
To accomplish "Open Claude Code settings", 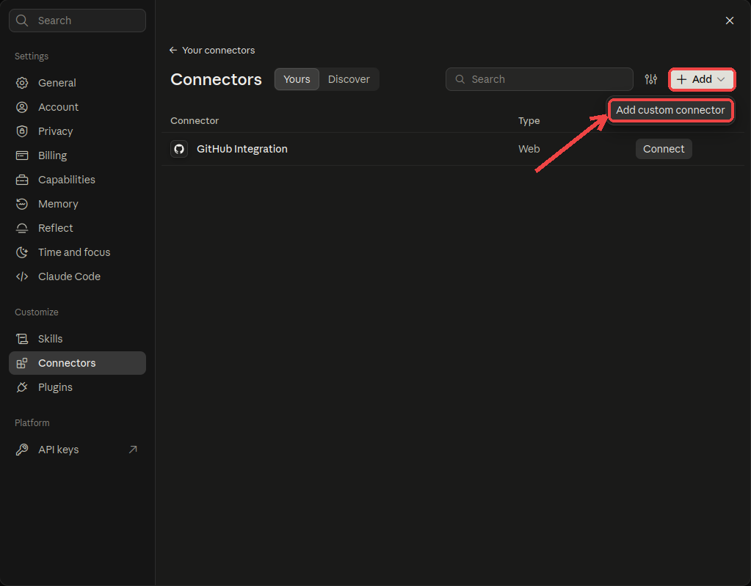I will [78, 276].
